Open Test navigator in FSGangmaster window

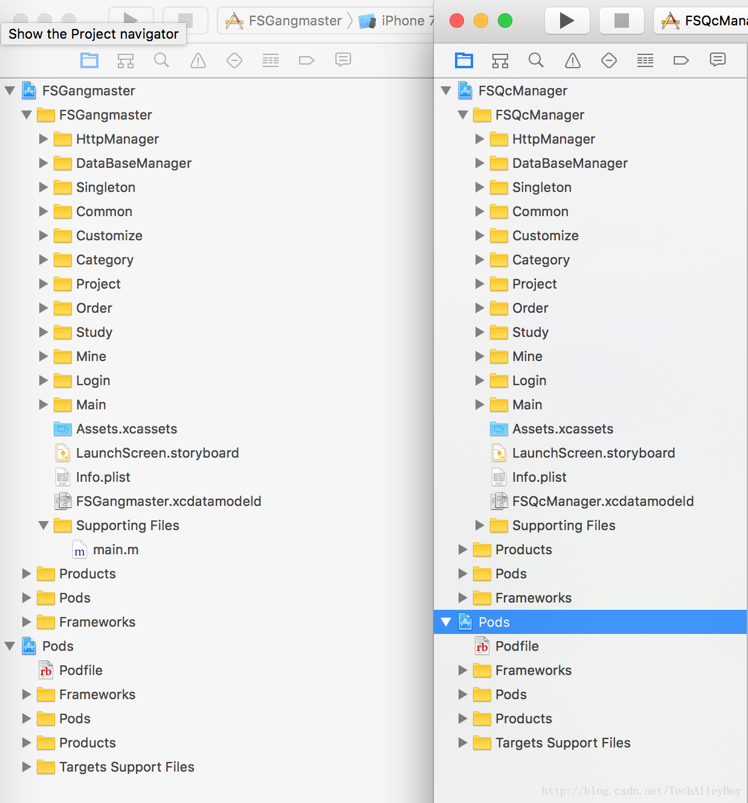point(234,60)
